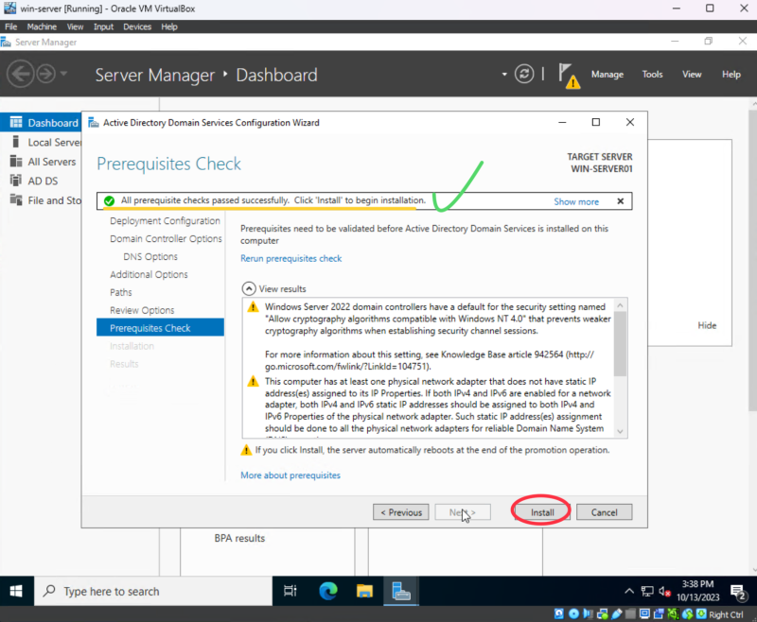Open the notifications flag with warning
Screen dimensions: 757x622
[568, 76]
